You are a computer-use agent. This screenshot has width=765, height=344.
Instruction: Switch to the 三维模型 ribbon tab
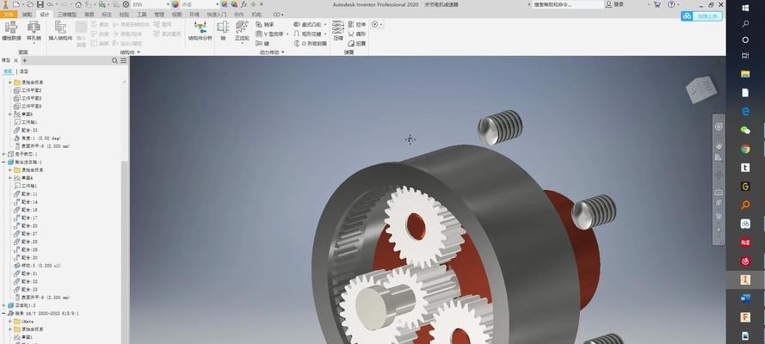pyautogui.click(x=67, y=15)
